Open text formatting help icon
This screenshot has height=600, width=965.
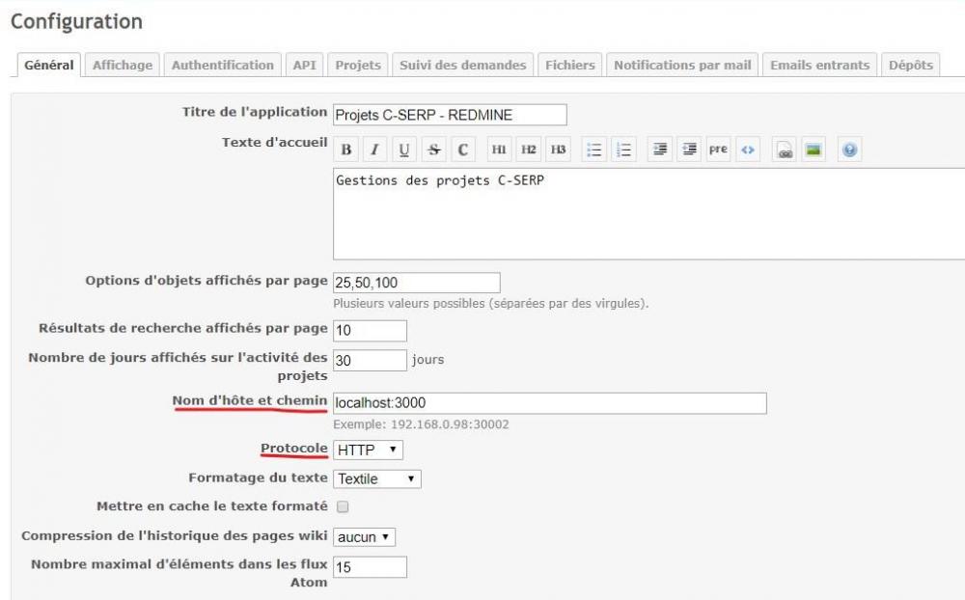[x=849, y=150]
